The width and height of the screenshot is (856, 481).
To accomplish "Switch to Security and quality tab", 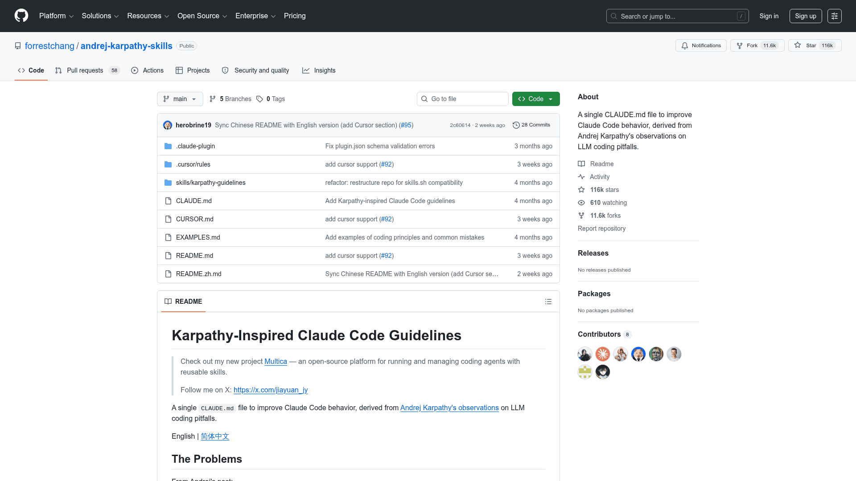I will pos(255,70).
